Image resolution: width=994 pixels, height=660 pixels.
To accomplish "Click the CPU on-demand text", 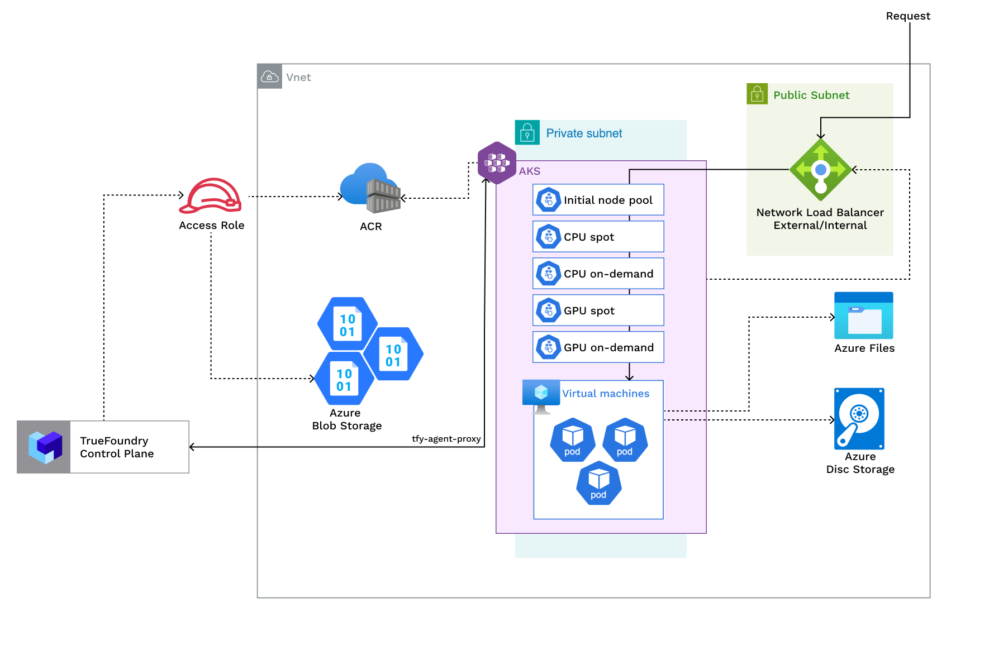I will click(608, 274).
